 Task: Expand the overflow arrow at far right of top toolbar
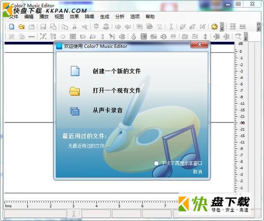259,27
